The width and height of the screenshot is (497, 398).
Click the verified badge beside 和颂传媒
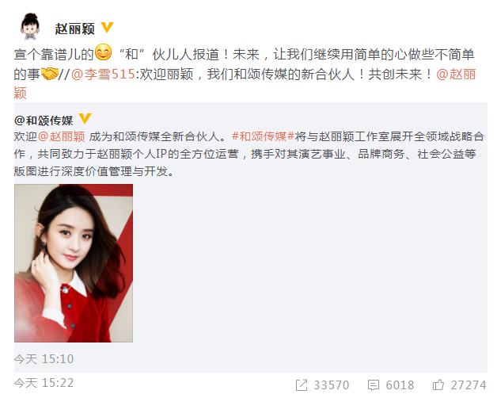(x=85, y=119)
